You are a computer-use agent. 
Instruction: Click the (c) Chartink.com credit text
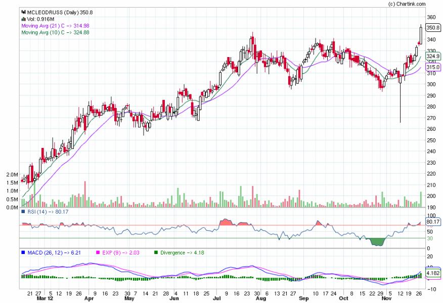407,4
